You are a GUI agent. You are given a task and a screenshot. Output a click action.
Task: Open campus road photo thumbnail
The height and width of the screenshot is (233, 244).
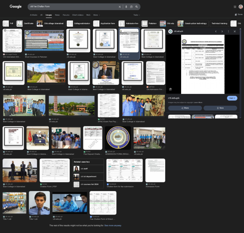coord(46,73)
